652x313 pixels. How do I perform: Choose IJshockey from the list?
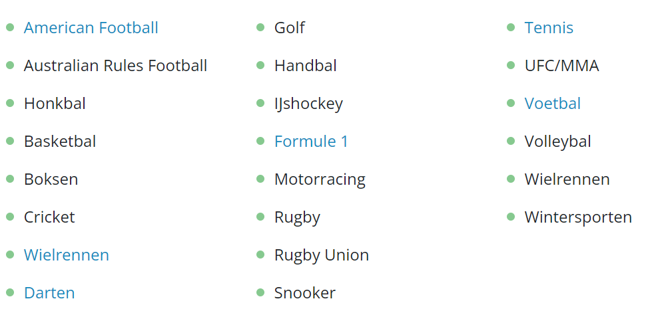click(x=308, y=104)
